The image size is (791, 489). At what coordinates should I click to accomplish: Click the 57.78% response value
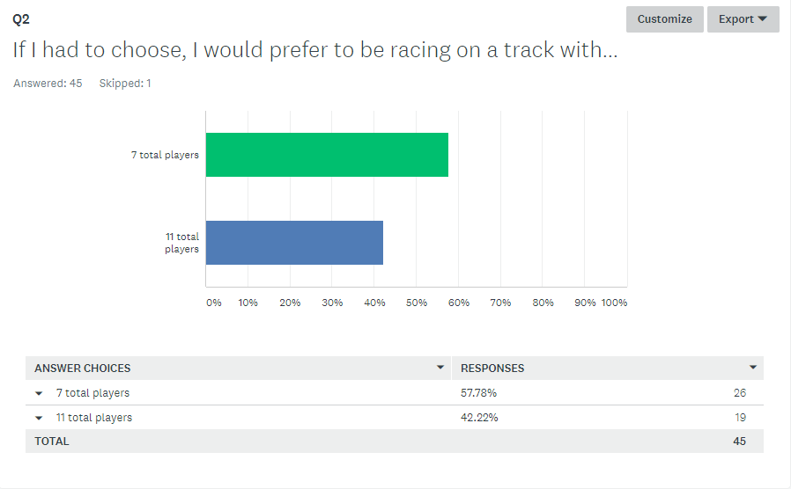[x=478, y=393]
